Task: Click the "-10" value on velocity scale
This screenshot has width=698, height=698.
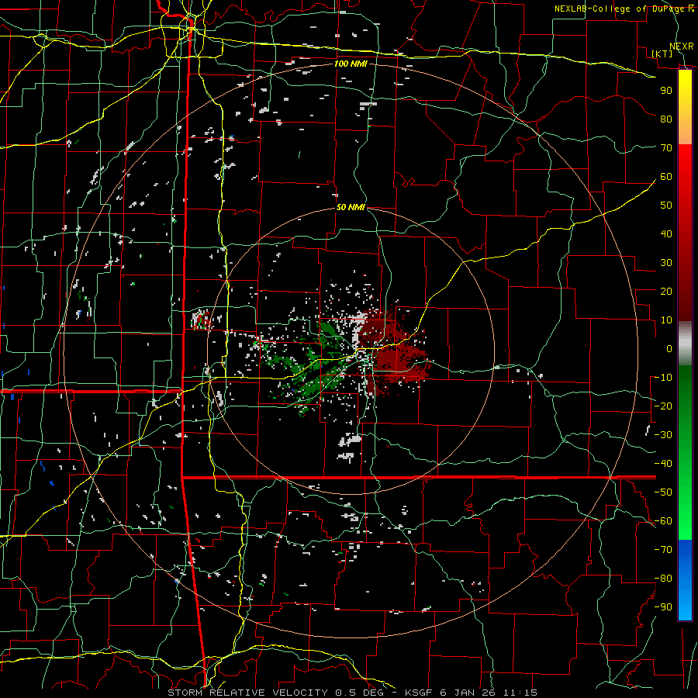Action: [x=663, y=378]
